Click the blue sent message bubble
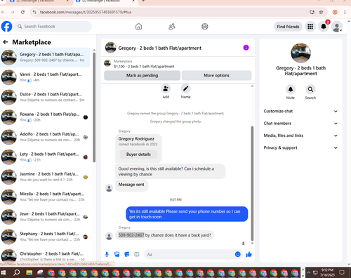Screen dimensions: 351x278 click(x=187, y=214)
